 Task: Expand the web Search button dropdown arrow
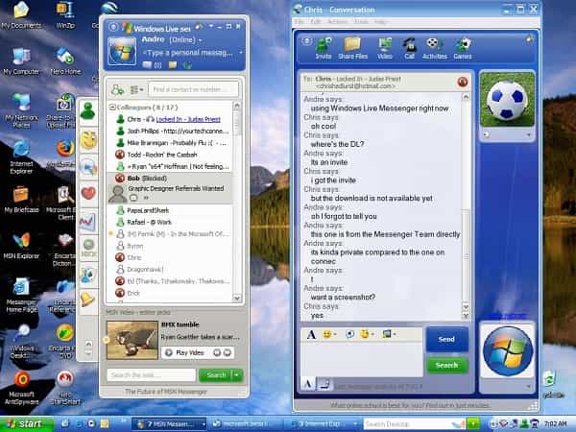pyautogui.click(x=237, y=375)
